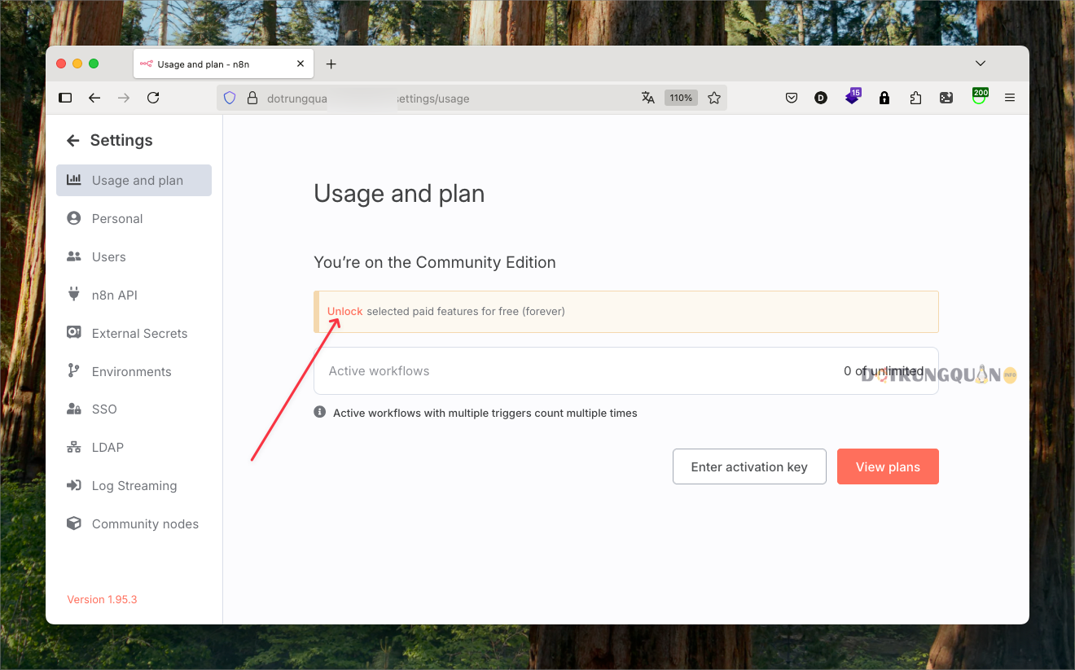Viewport: 1075px width, 670px height.
Task: Select the Usage and plan - n8n tab
Action: point(224,64)
